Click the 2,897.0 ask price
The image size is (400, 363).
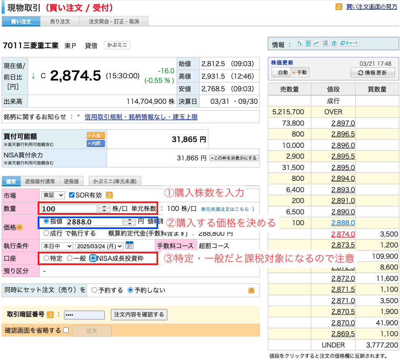343,123
